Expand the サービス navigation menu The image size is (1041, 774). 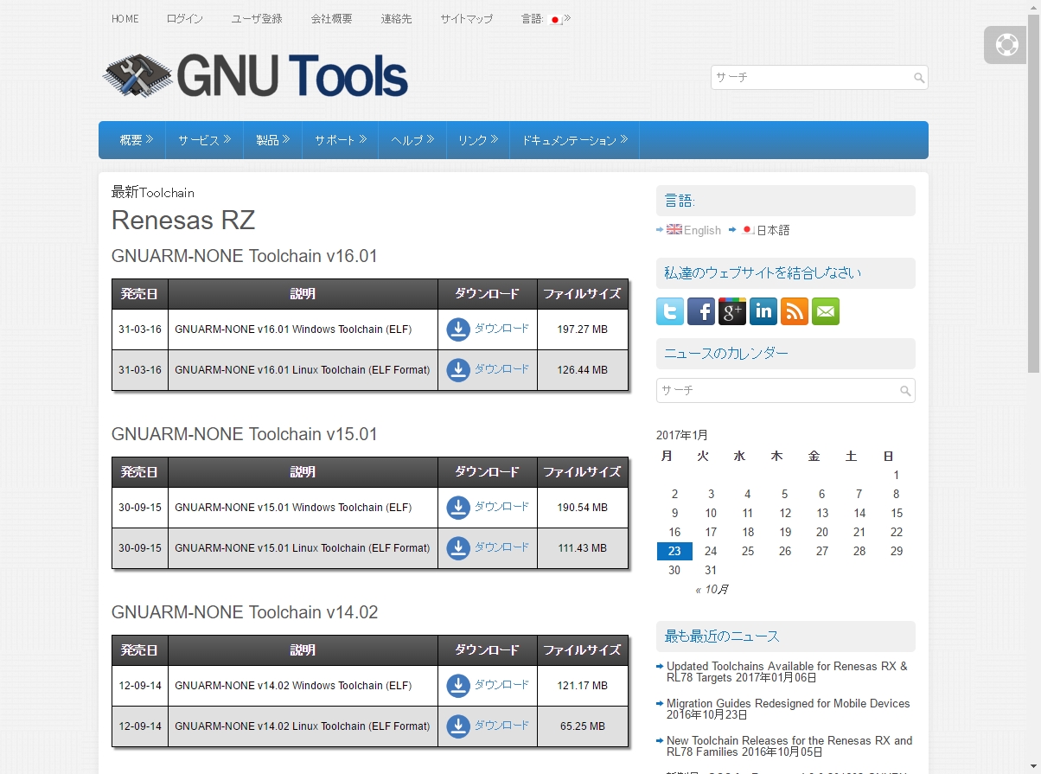(204, 140)
